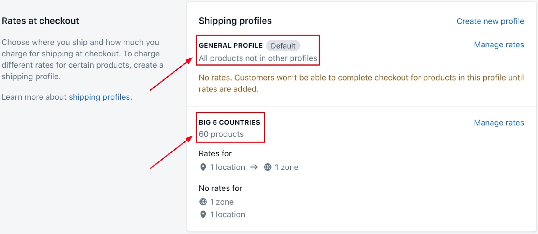
Task: Select the pin icon beside the bottom 1 location
Action: pyautogui.click(x=203, y=214)
